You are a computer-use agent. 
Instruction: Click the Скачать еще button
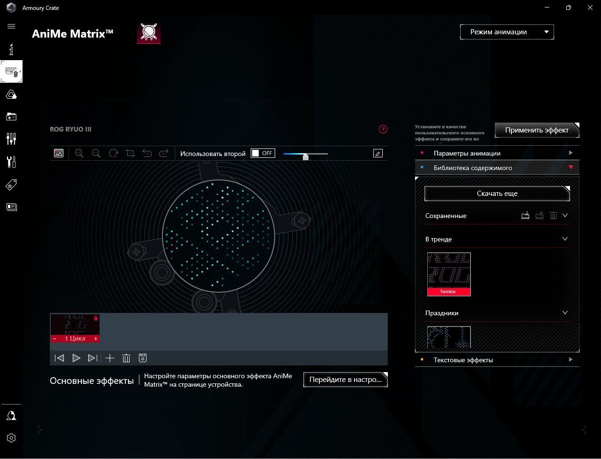[497, 194]
